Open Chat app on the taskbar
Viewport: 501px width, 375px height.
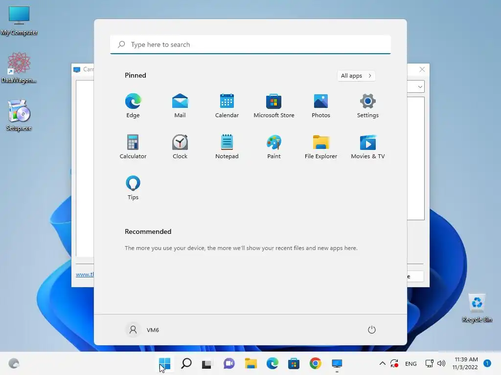(229, 363)
